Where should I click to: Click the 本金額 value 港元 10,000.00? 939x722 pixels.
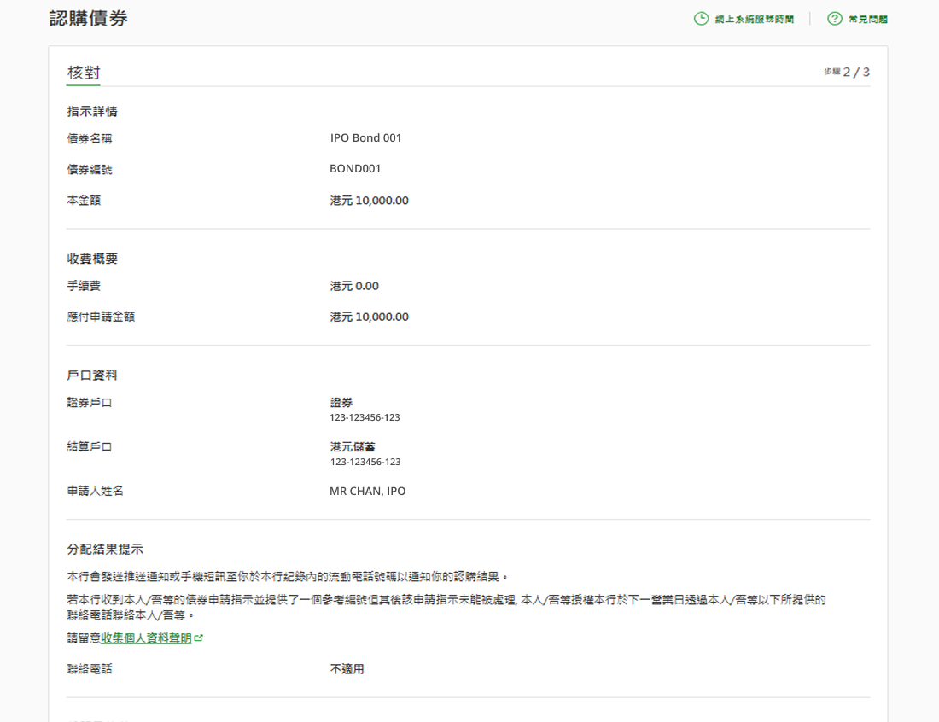[x=369, y=201]
